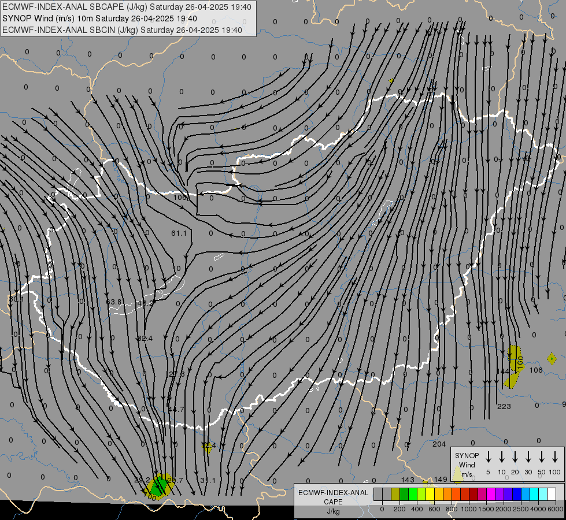
Task: Click the 30.1 value at left edge
Action: click(16, 299)
